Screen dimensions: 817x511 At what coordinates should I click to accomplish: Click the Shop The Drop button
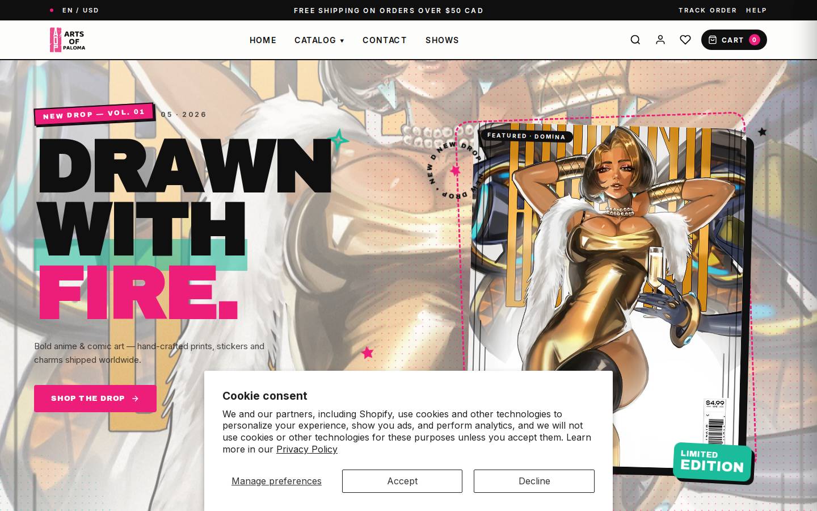[95, 399]
